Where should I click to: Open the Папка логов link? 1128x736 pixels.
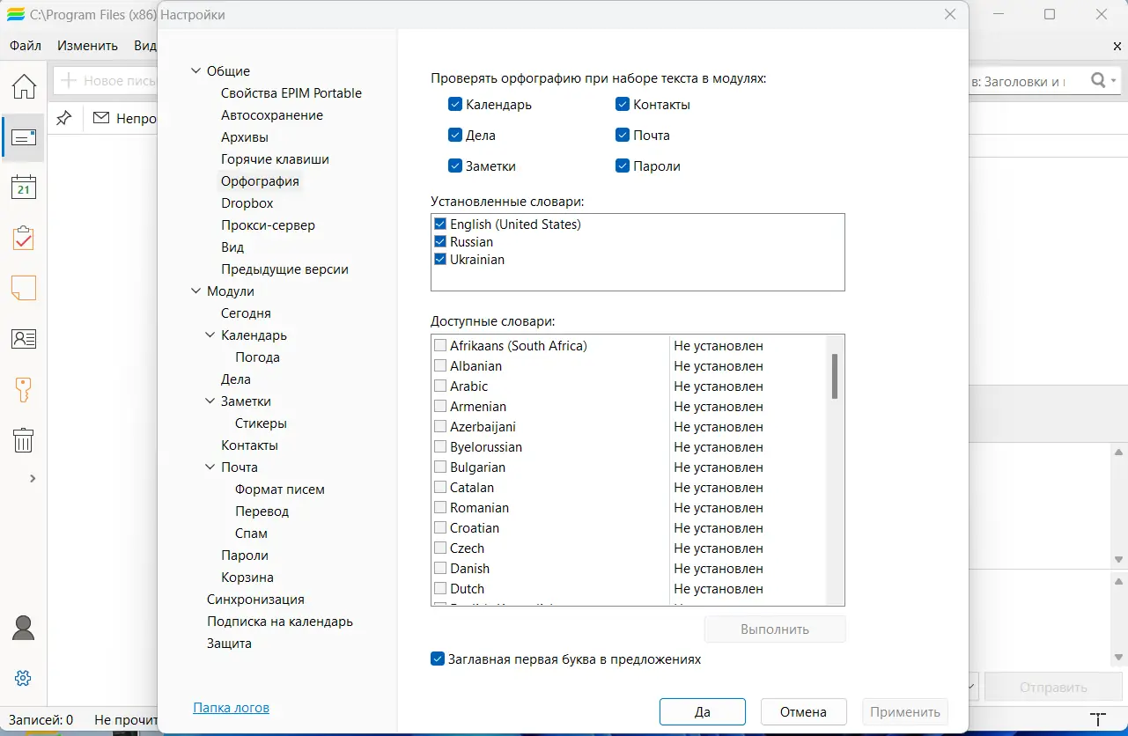pos(231,708)
